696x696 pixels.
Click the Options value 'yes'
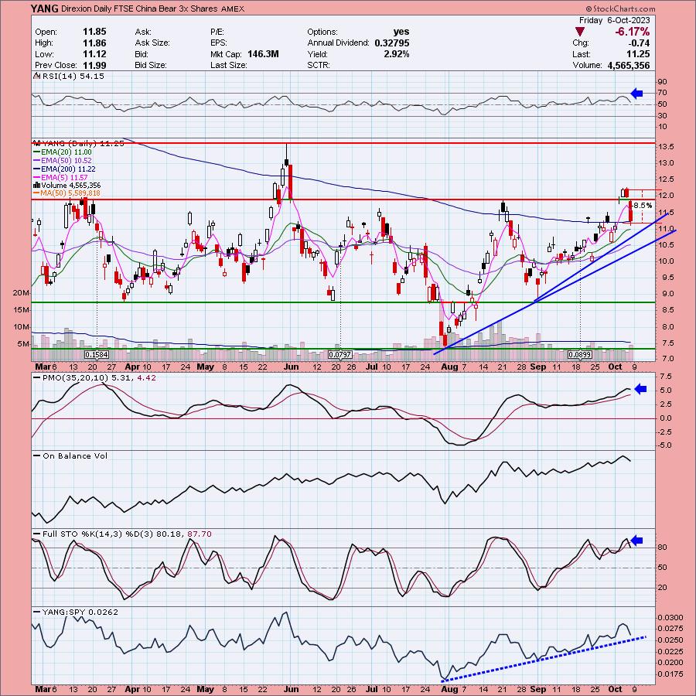pos(401,32)
